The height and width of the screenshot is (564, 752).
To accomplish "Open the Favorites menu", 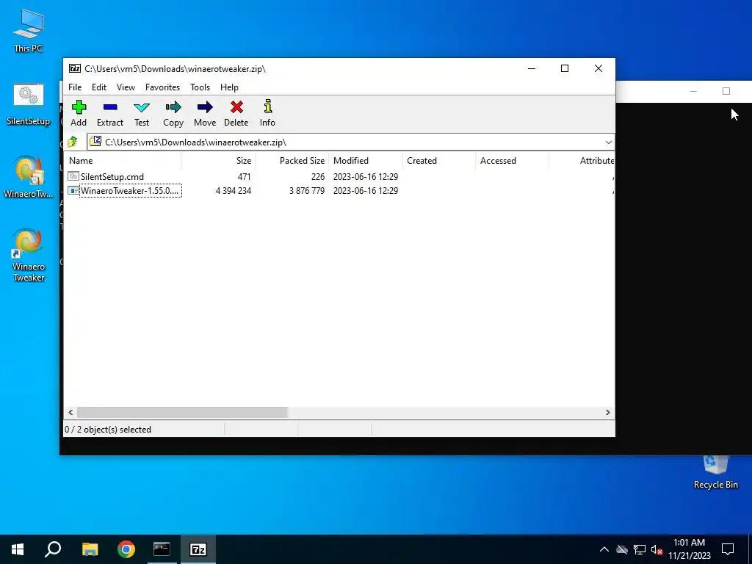I will pyautogui.click(x=162, y=87).
